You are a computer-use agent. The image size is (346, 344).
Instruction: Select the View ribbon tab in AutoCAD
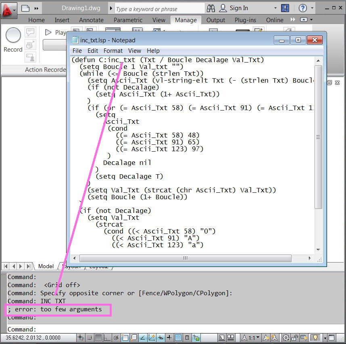pos(158,20)
